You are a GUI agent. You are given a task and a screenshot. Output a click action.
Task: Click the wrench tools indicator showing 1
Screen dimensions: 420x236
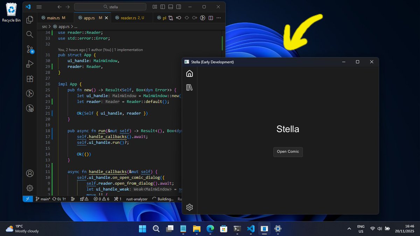tap(118, 199)
